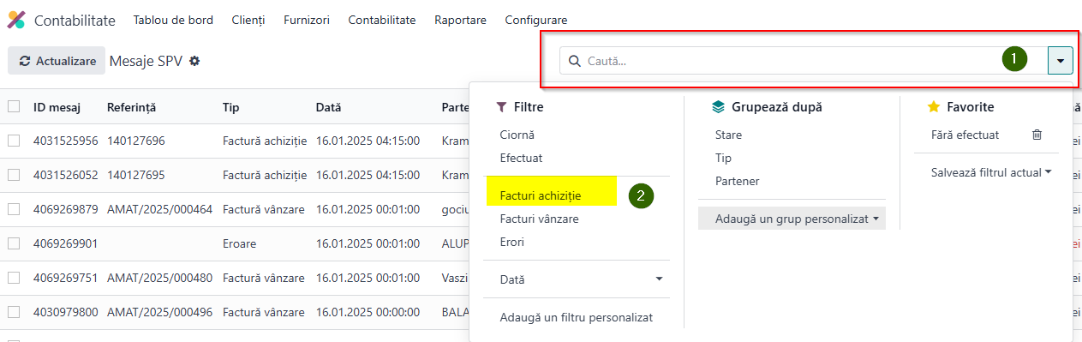
Task: Click the Favorite star icon
Action: click(x=934, y=107)
